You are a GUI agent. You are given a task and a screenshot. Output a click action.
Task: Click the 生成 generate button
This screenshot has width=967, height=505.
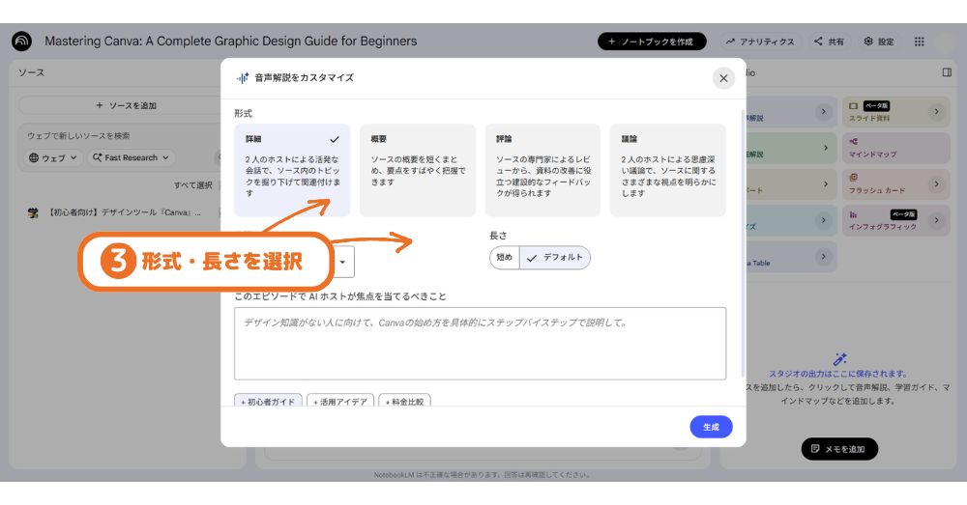pos(711,427)
